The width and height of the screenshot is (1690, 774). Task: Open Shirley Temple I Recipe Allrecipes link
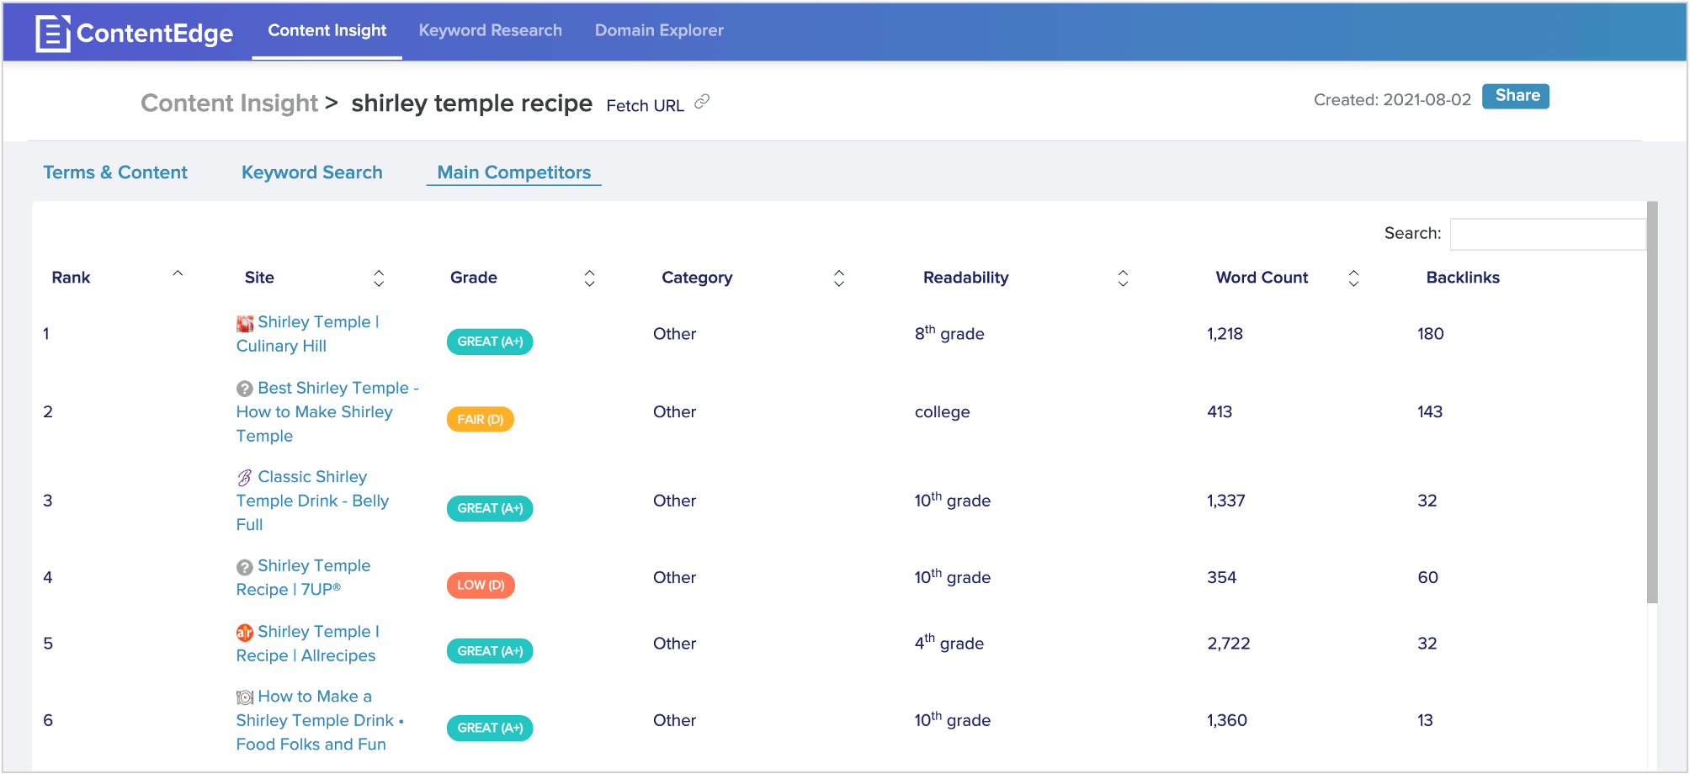point(308,644)
